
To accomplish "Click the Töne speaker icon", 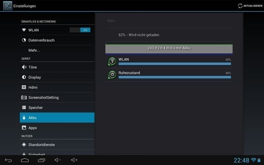I will [24, 67].
